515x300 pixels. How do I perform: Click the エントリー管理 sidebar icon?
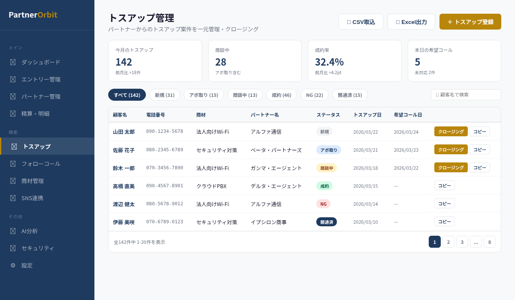pyautogui.click(x=13, y=79)
